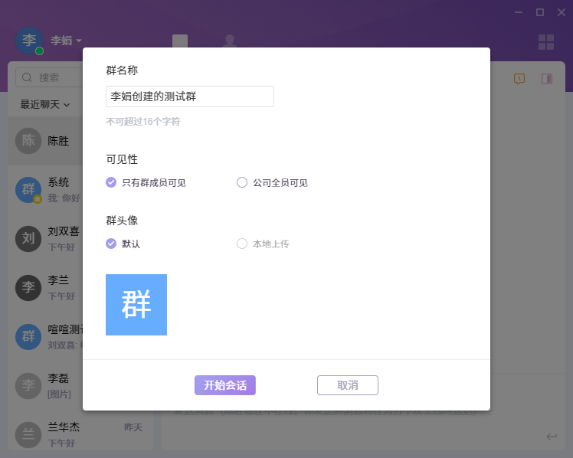Open the chat tab icon in header

coord(180,42)
